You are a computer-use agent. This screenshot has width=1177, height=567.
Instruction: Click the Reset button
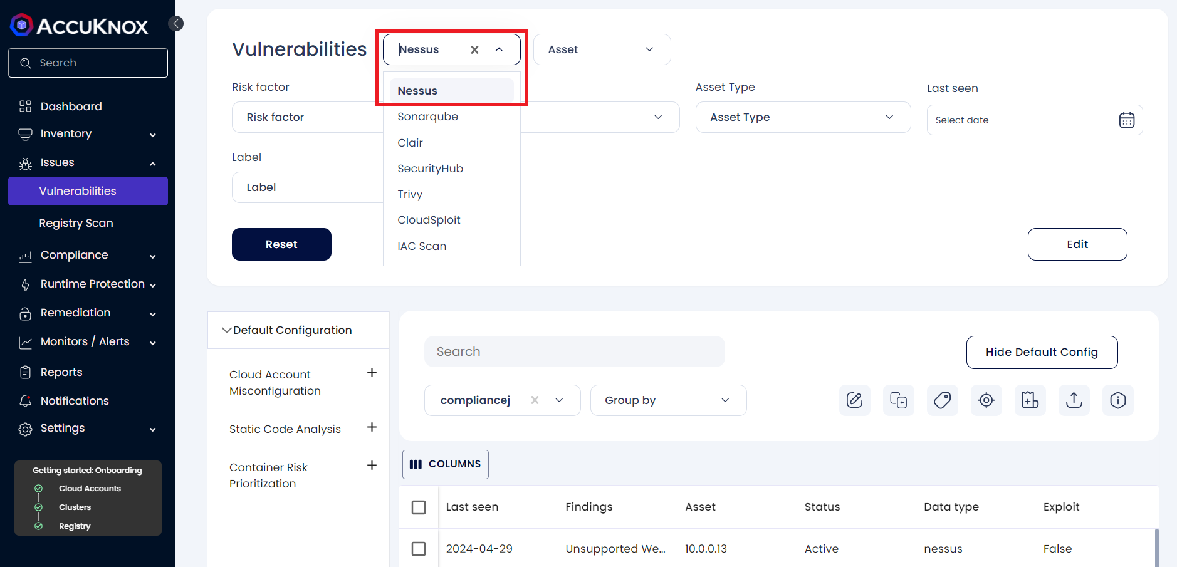281,244
